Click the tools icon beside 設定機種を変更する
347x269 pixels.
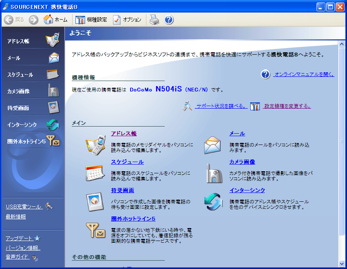(255, 106)
